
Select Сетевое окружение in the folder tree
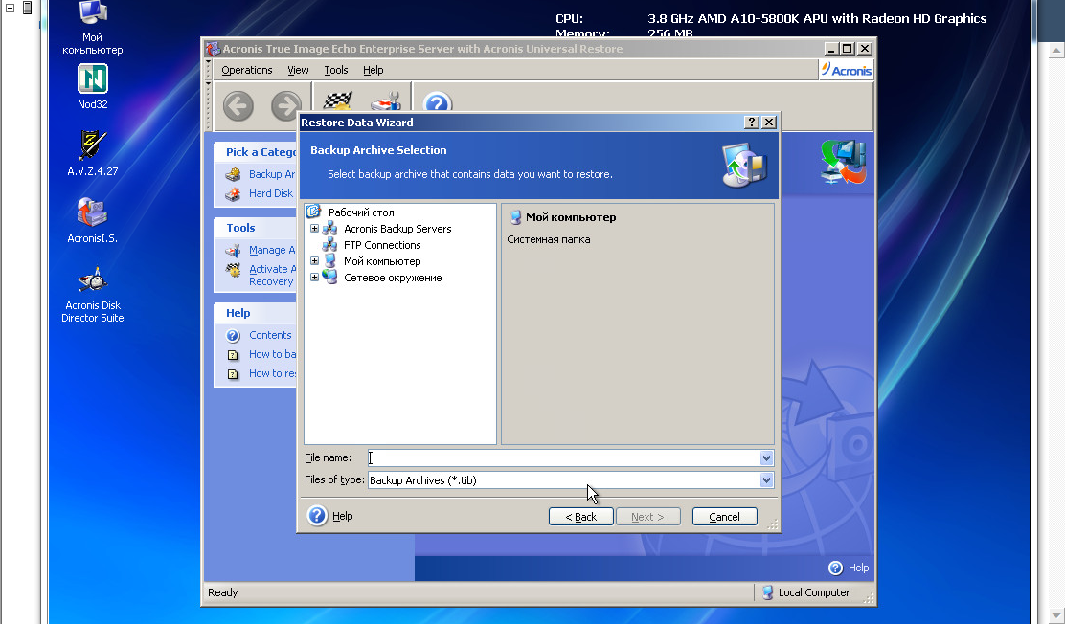tap(393, 278)
